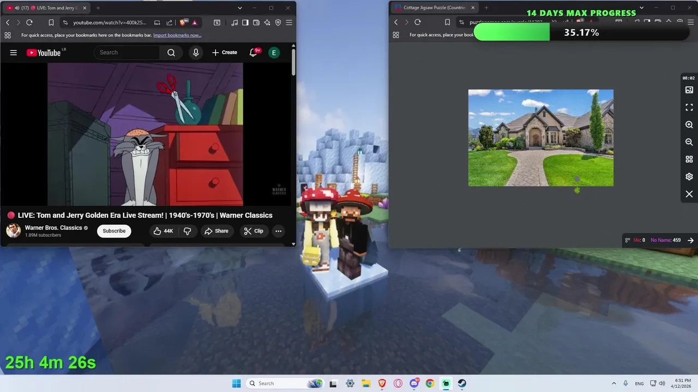The height and width of the screenshot is (392, 698).
Task: Dislike the Tom and Jerry stream
Action: pyautogui.click(x=187, y=231)
